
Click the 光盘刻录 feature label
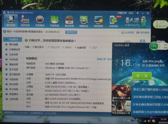point(80,48)
